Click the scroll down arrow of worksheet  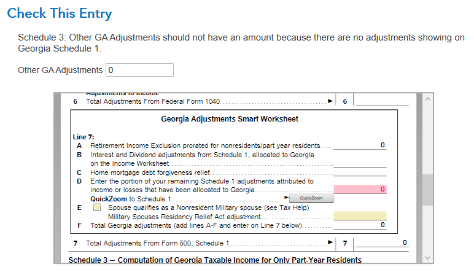pyautogui.click(x=427, y=258)
